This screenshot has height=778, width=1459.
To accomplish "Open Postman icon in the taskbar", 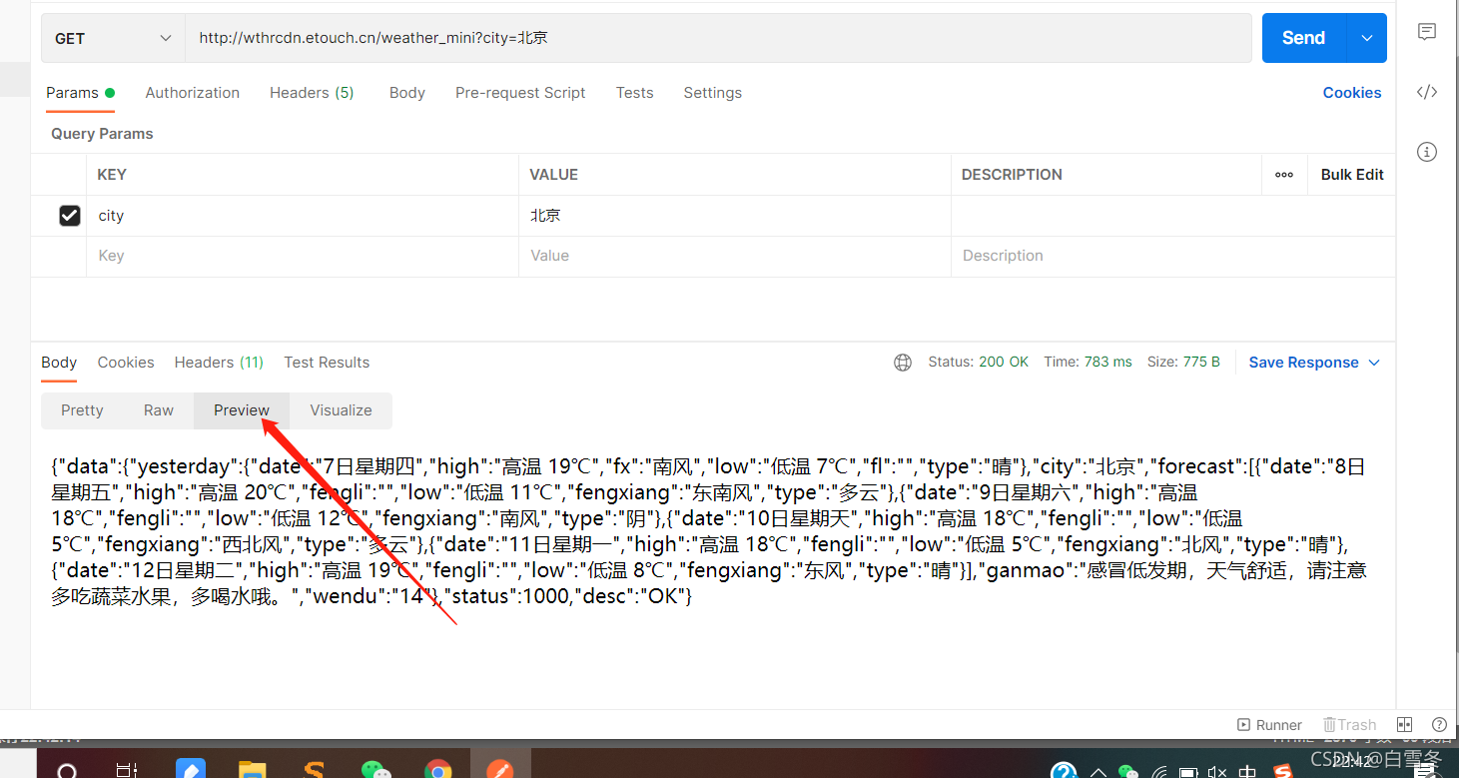I will pos(499,770).
